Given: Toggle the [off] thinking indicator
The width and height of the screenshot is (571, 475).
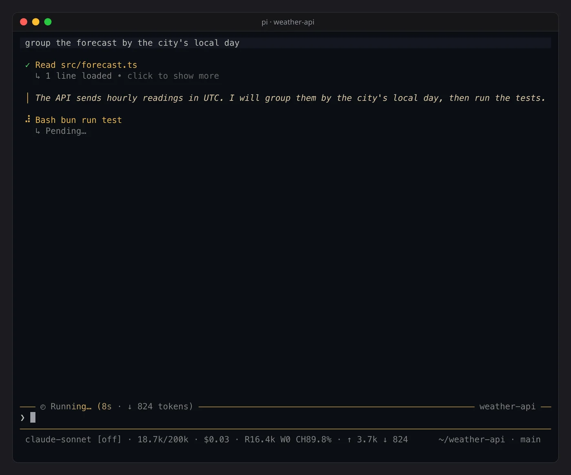Looking at the screenshot, I should pos(109,440).
